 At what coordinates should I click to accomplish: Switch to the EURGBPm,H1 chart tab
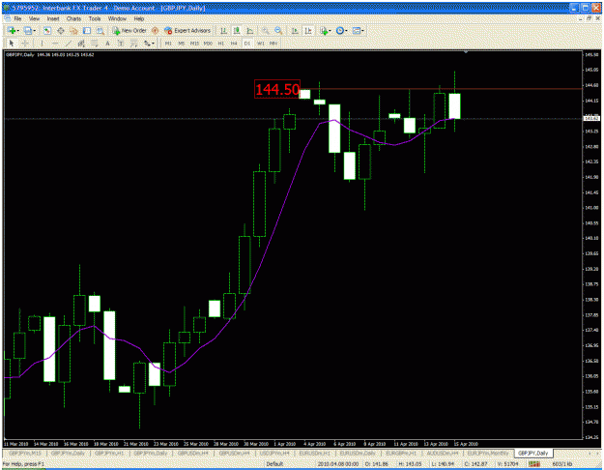[401, 454]
